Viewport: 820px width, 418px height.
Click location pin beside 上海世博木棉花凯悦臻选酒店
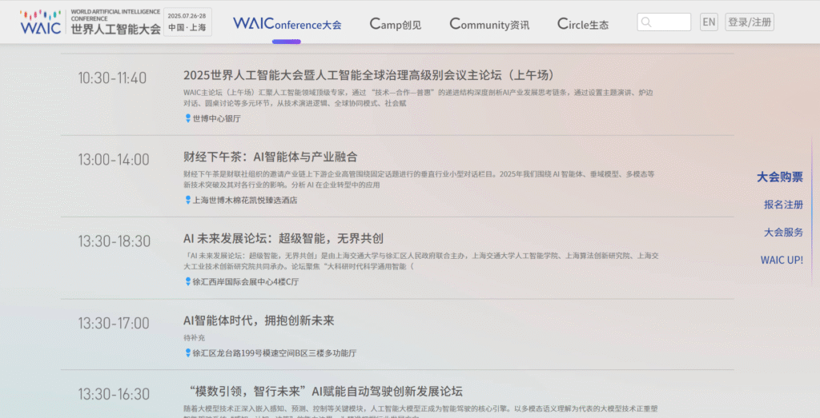(x=188, y=200)
